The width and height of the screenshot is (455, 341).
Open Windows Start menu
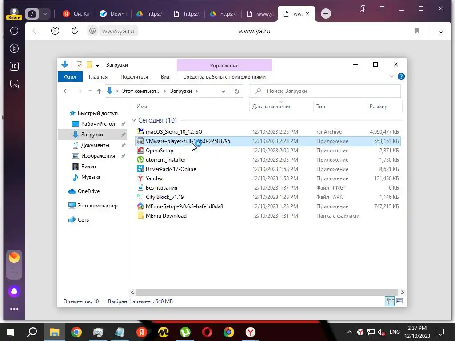click(x=11, y=332)
